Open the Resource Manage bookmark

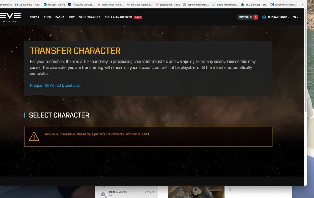click(x=81, y=5)
